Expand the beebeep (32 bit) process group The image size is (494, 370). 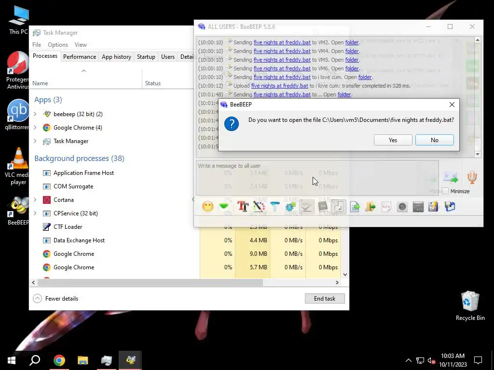pyautogui.click(x=35, y=114)
